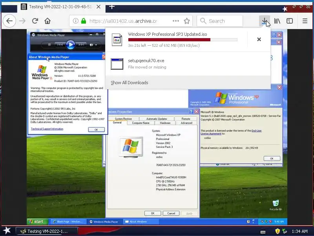Click Next track in Windows Media Player
Viewport: 314px width, 236px height.
pos(81,45)
